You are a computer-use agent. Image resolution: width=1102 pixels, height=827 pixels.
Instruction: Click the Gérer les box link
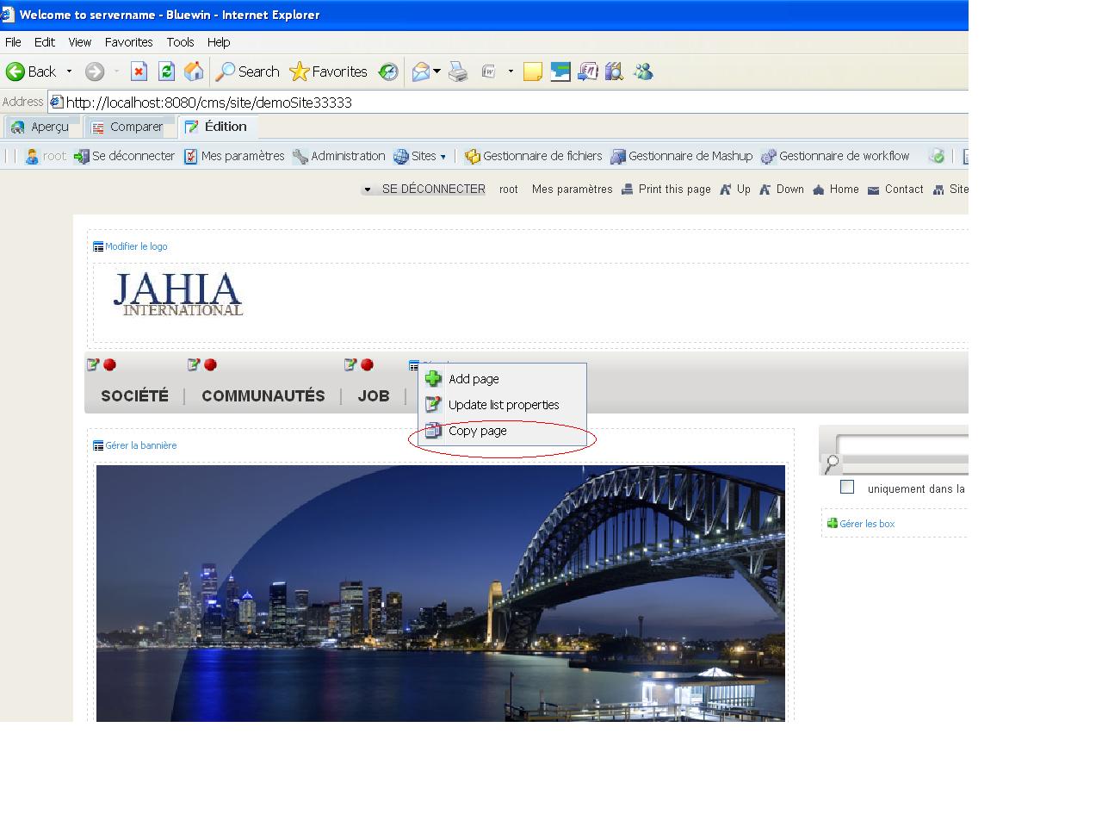tap(867, 524)
